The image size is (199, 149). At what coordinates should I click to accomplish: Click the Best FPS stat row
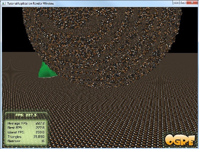[26, 128]
